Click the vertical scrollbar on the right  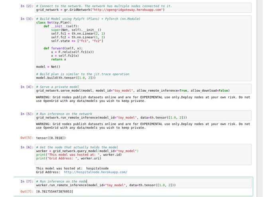click(259, 98)
